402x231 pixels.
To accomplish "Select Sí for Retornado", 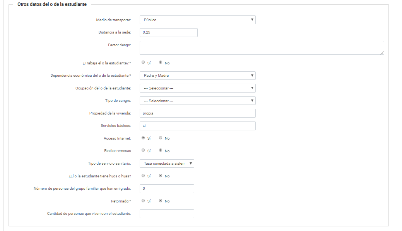I will pyautogui.click(x=144, y=201).
